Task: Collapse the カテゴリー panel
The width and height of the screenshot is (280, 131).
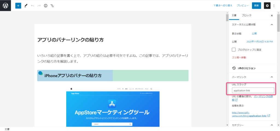Action: click(x=272, y=125)
